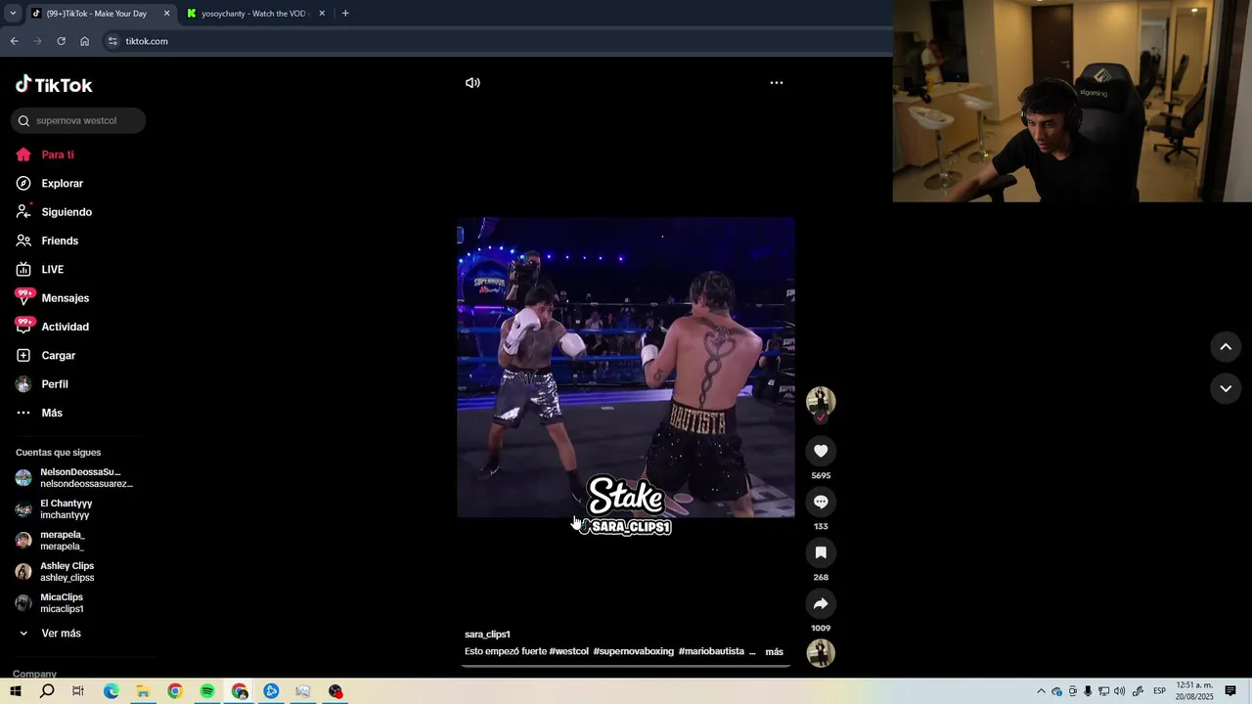Click the sara_clips1 username under the video
The image size is (1252, 704).
point(487,635)
